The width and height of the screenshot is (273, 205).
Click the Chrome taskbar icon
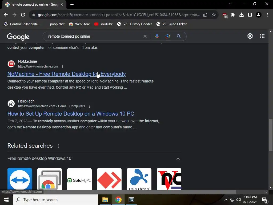pyautogui.click(x=118, y=200)
